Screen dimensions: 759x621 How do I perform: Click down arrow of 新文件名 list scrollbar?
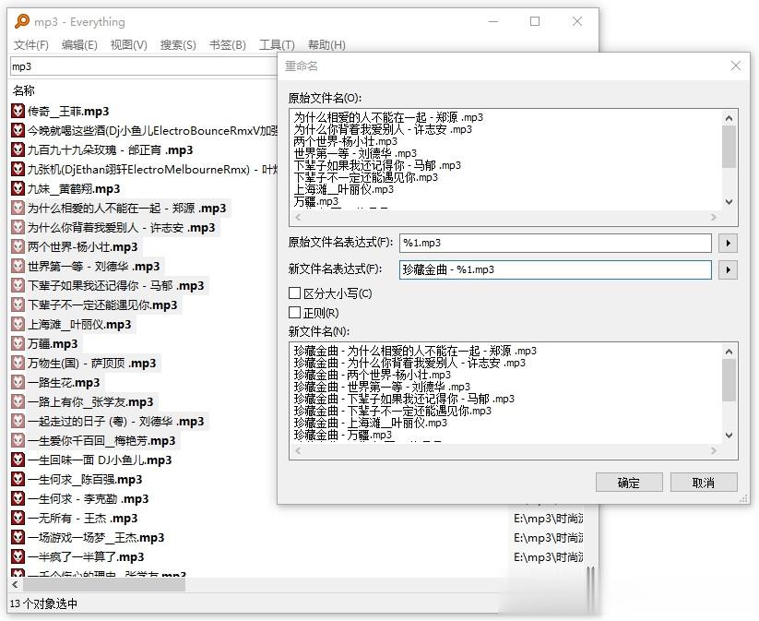(x=729, y=436)
